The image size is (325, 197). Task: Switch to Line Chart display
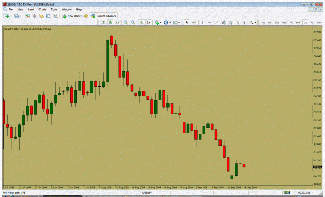tap(118, 22)
